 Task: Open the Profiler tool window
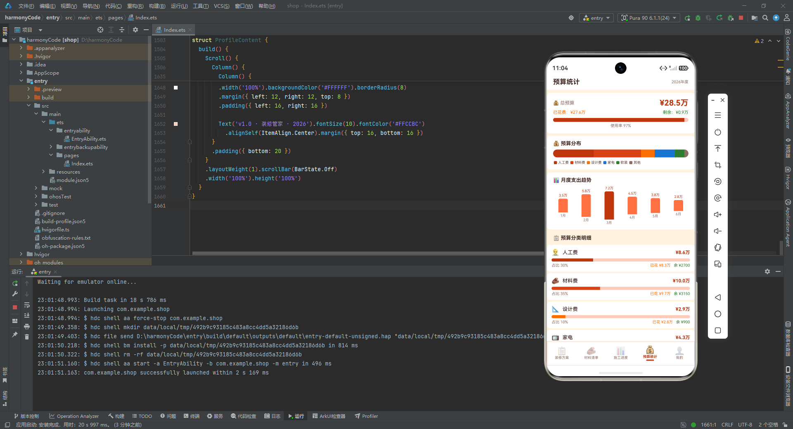point(366,416)
